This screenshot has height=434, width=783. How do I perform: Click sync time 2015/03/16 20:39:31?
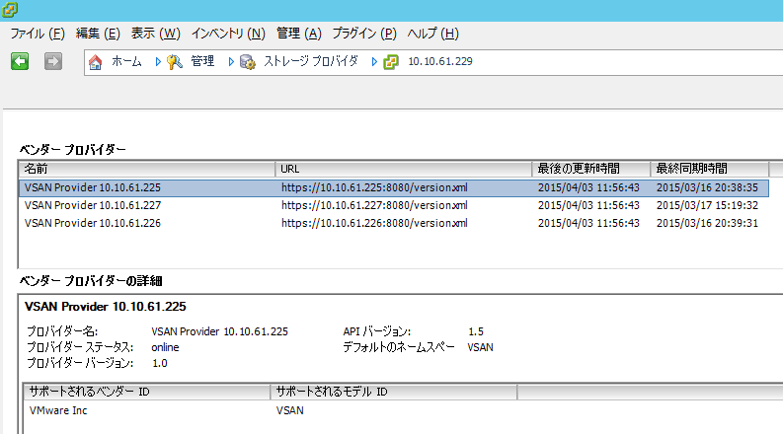click(707, 223)
